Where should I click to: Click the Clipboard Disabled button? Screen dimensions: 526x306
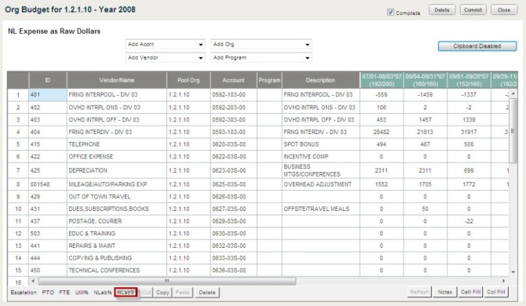(477, 46)
